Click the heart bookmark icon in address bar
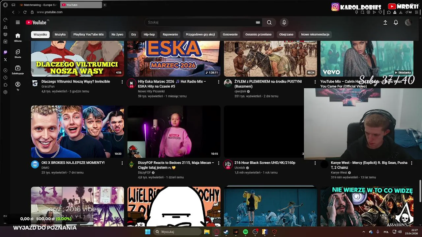 pos(380,12)
